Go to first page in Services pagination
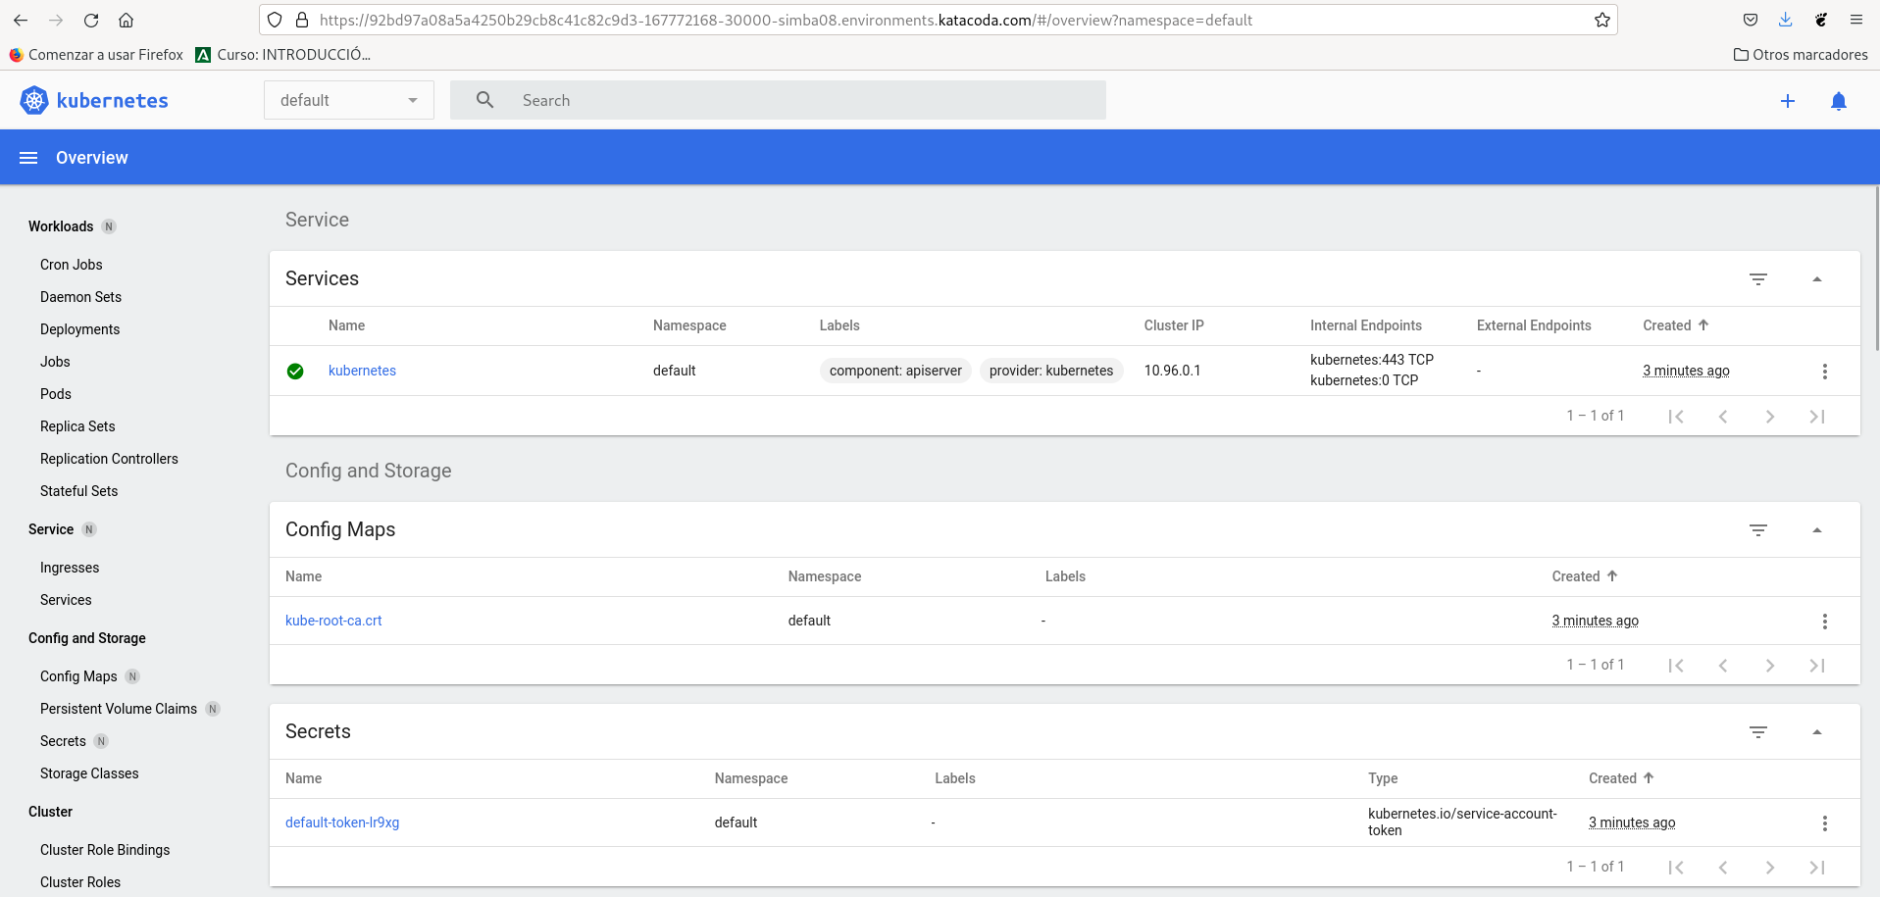Image resolution: width=1880 pixels, height=897 pixels. [x=1676, y=417]
